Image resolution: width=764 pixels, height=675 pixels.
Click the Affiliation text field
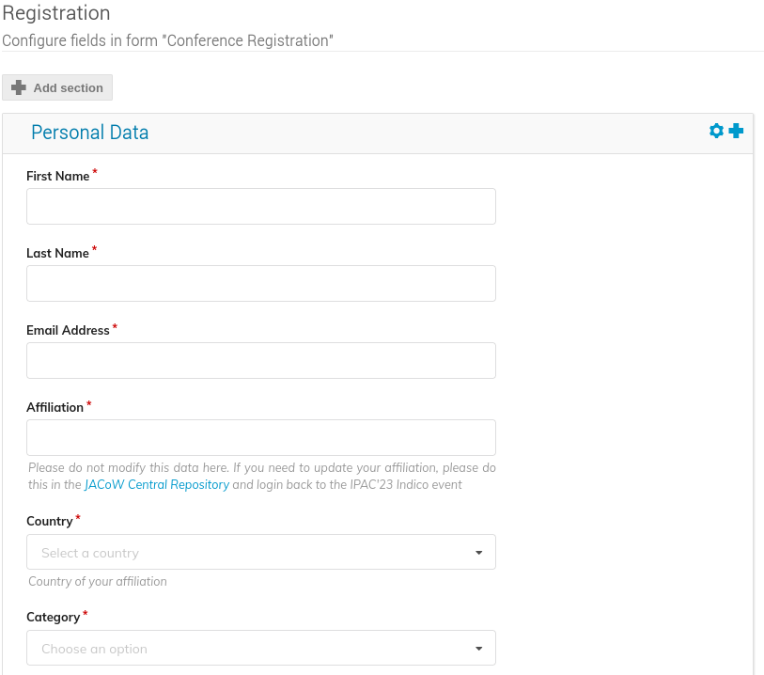coord(260,438)
